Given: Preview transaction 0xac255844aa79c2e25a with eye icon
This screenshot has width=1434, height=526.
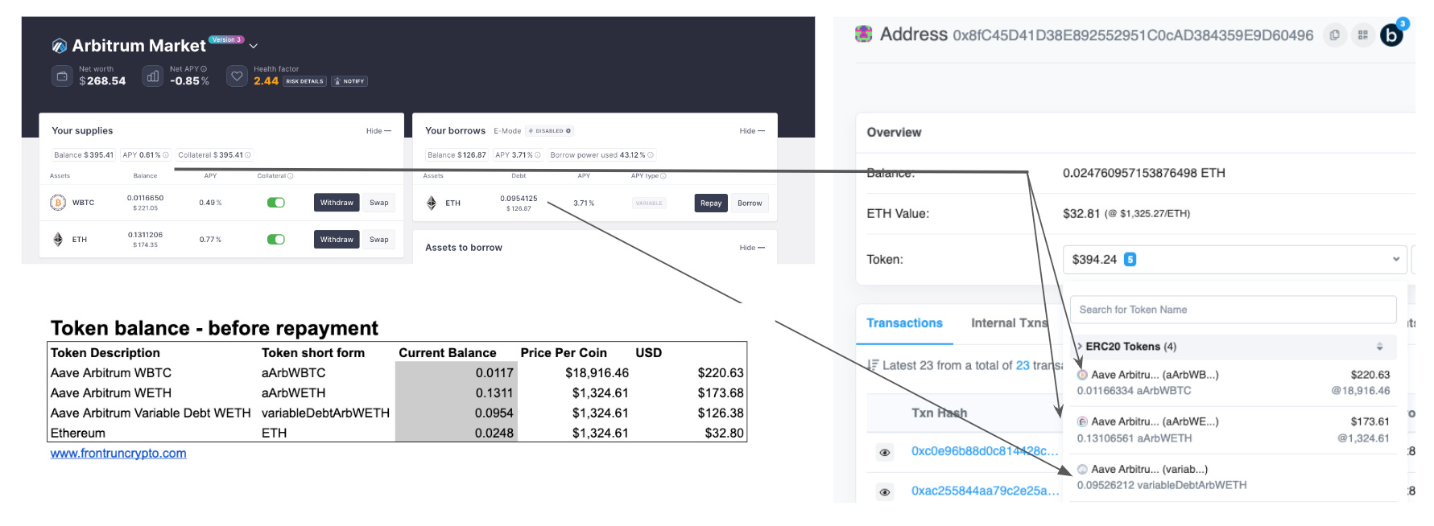Looking at the screenshot, I should pos(885,491).
